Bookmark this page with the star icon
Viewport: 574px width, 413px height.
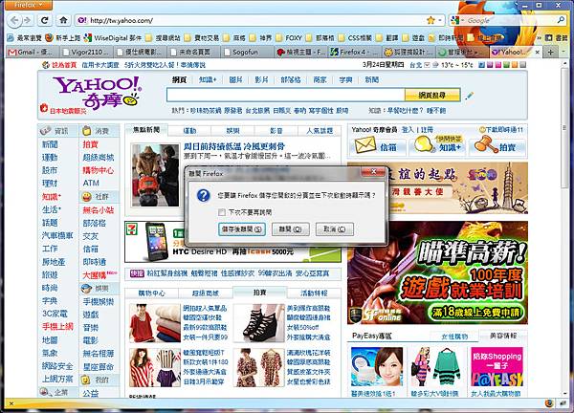[x=430, y=20]
